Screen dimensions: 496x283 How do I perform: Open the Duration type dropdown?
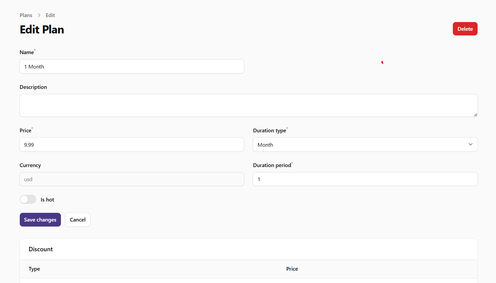pos(365,145)
